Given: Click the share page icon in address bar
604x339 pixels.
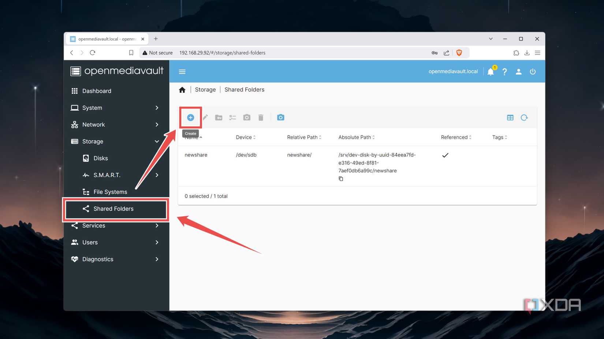Looking at the screenshot, I should click(446, 53).
